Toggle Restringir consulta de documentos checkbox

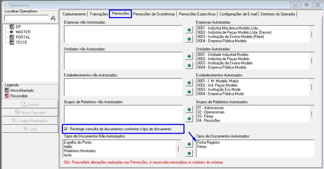(66, 129)
